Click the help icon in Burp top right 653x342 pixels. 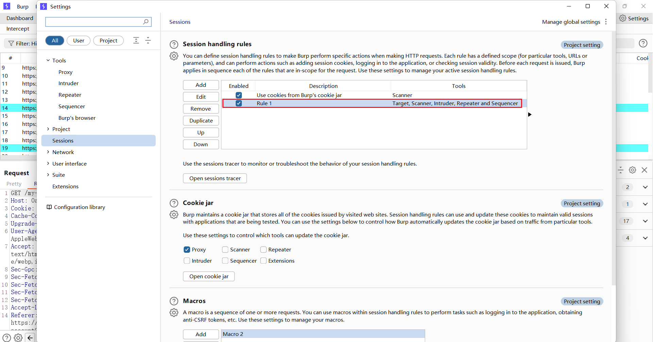643,43
